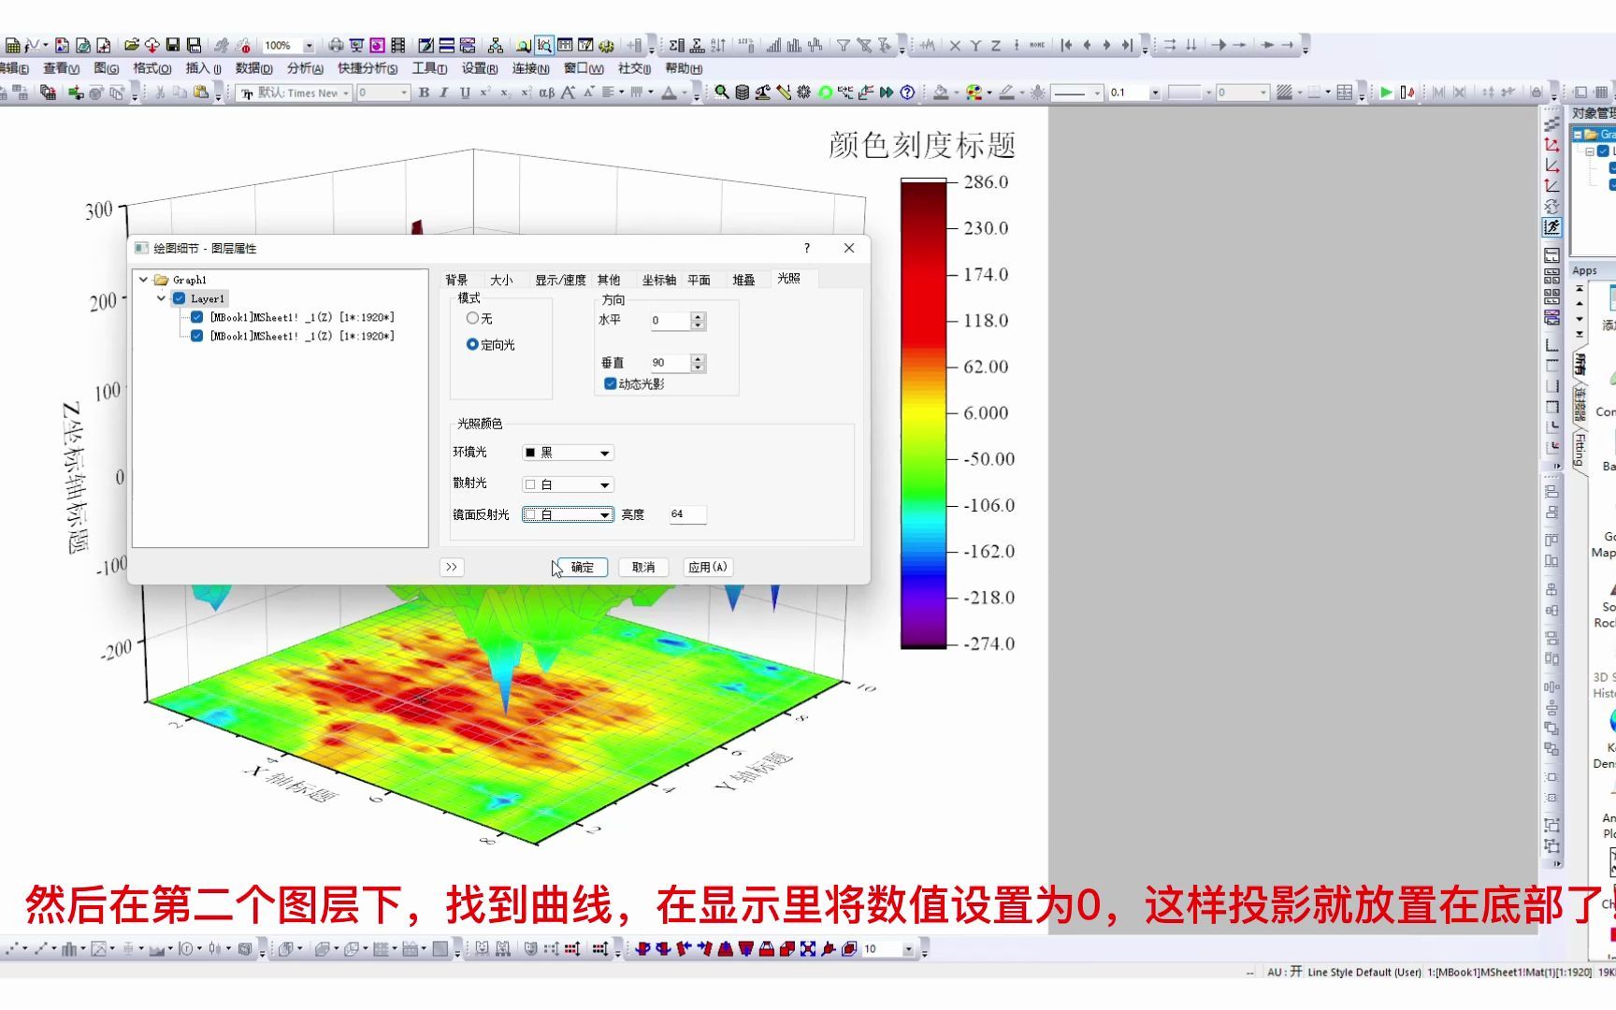
Task: Collapse the Graph1 tree node
Action: tap(142, 279)
